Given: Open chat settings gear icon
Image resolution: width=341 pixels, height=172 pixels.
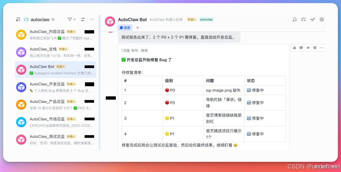Looking at the screenshot, I should [x=322, y=20].
